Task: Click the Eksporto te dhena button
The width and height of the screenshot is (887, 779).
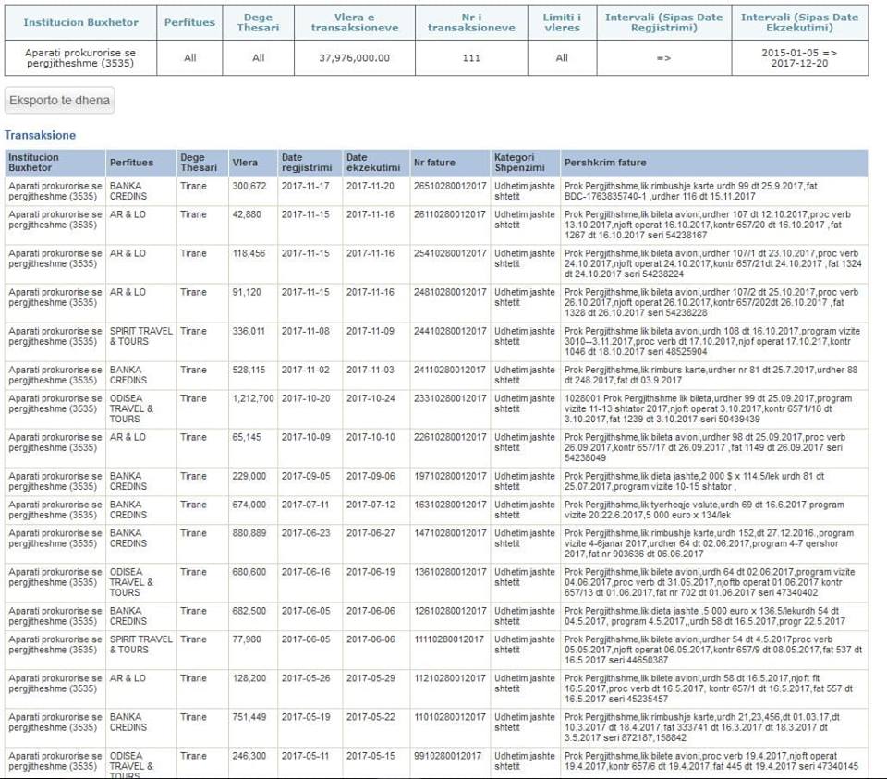Action: 59,100
